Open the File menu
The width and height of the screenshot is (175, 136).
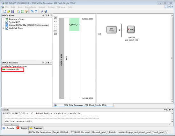pyautogui.click(x=7, y=7)
